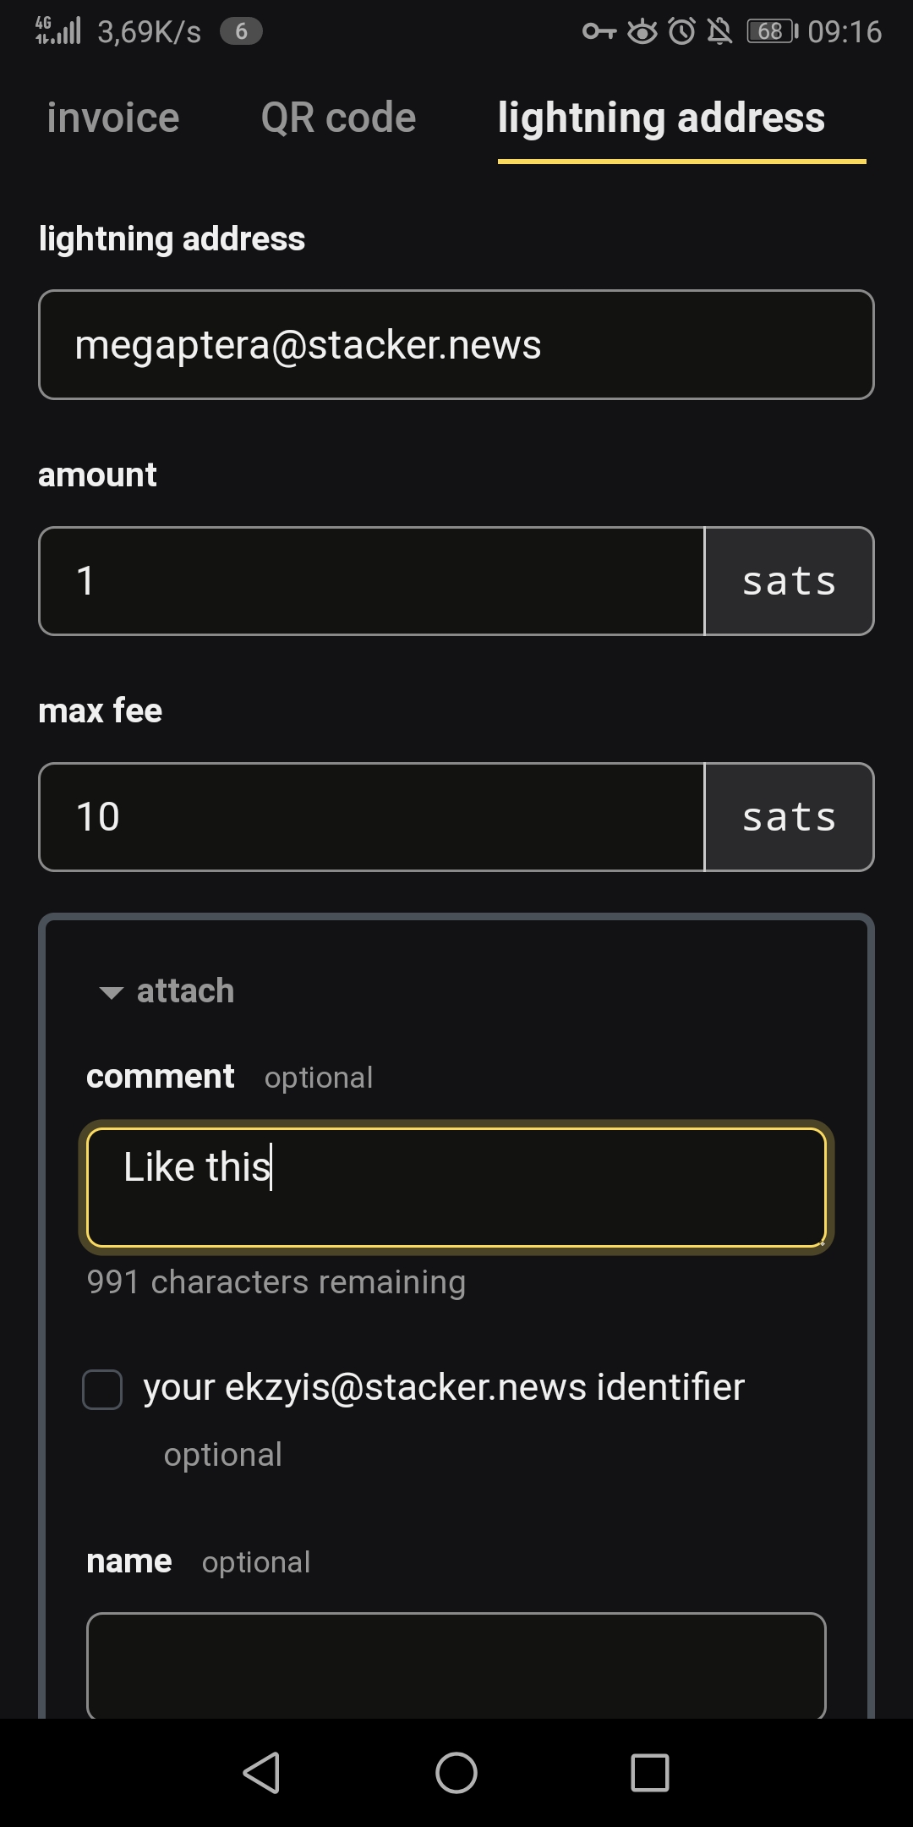Select the lightning address tab

click(x=661, y=118)
